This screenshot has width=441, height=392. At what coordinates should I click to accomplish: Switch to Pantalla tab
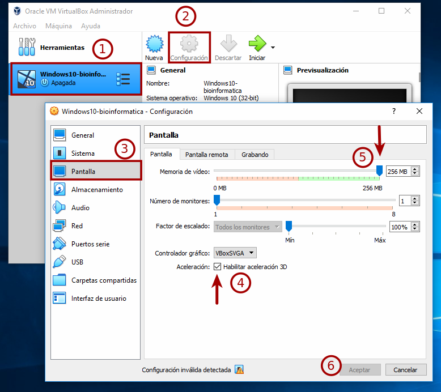161,154
